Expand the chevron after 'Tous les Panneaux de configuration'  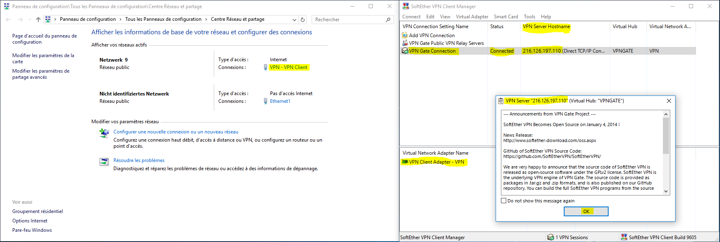click(x=206, y=19)
